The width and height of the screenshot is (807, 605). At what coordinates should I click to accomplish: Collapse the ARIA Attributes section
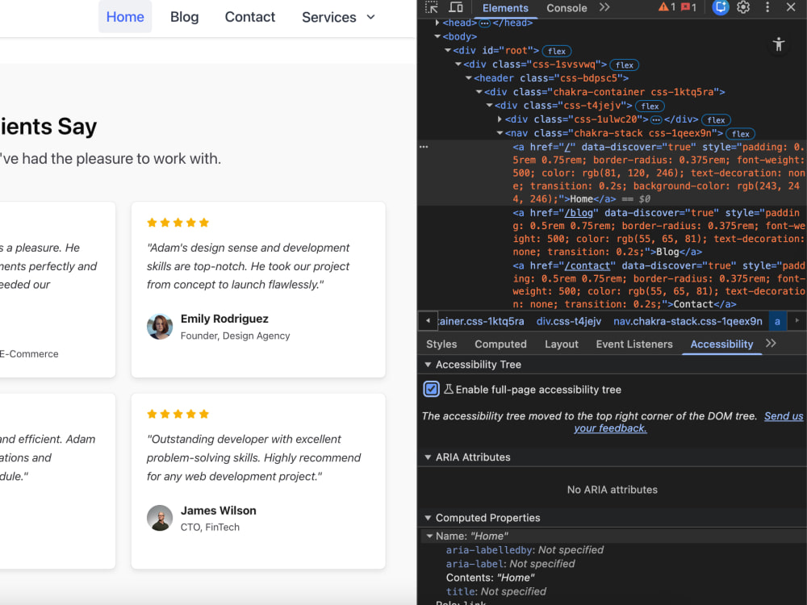(x=427, y=457)
